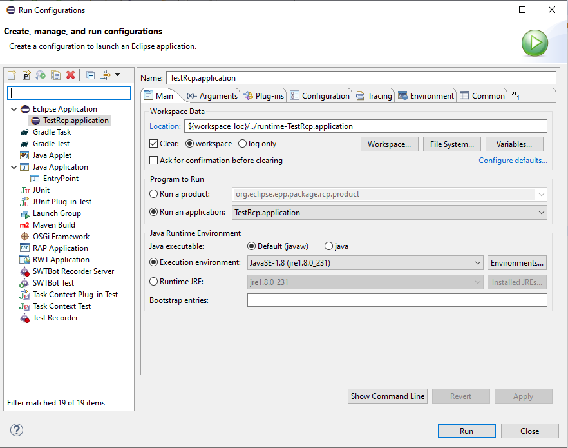Select the Runtime JRE radio option
Image resolution: width=568 pixels, height=448 pixels.
click(x=154, y=282)
